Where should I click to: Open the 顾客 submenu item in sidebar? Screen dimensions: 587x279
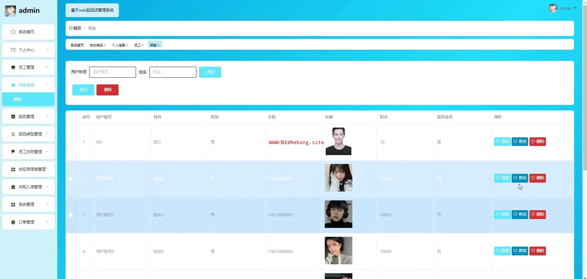click(x=28, y=99)
